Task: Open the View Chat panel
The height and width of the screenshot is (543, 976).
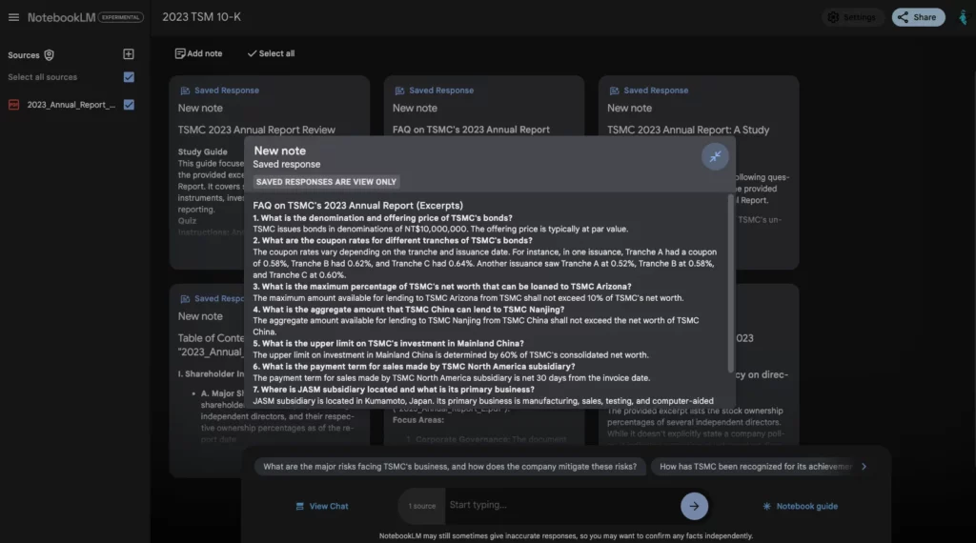Action: tap(321, 506)
